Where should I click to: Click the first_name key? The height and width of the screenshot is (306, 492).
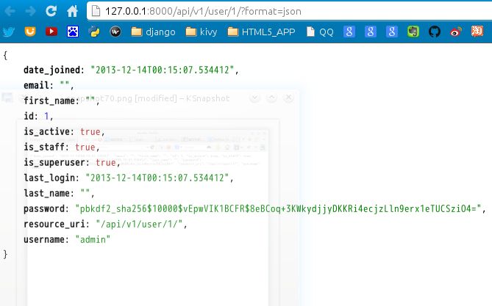49,101
